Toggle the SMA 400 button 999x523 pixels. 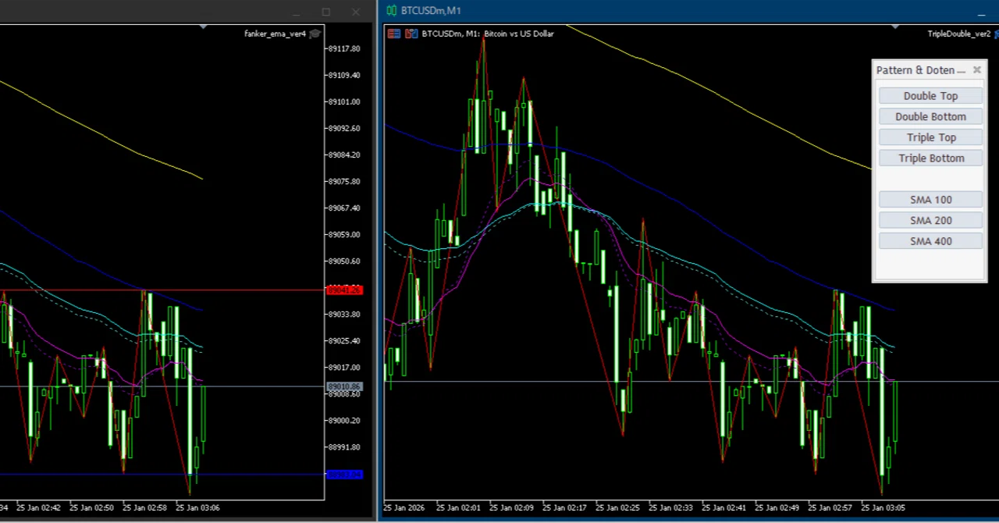pos(930,241)
